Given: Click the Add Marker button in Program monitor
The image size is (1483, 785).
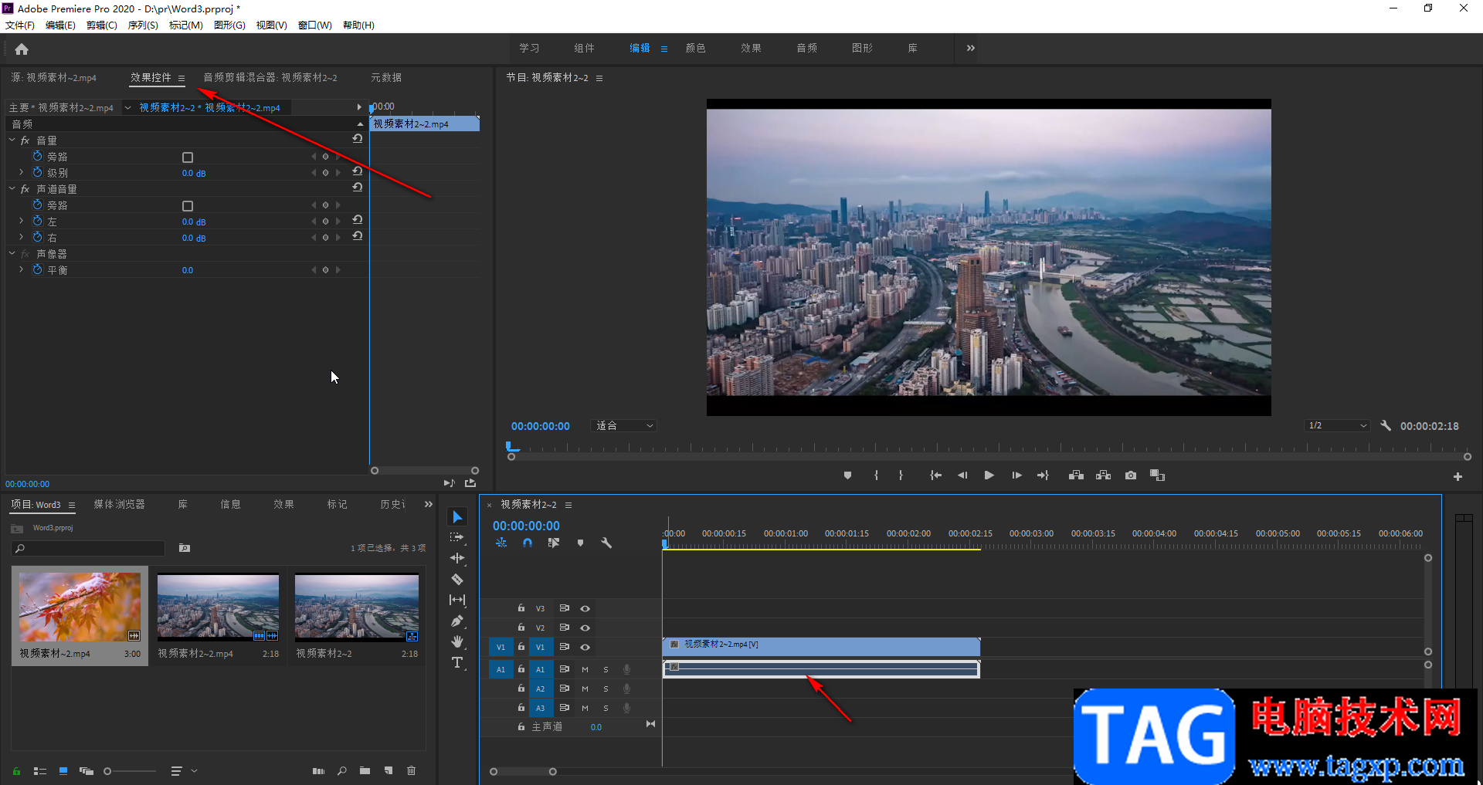Looking at the screenshot, I should pos(847,475).
